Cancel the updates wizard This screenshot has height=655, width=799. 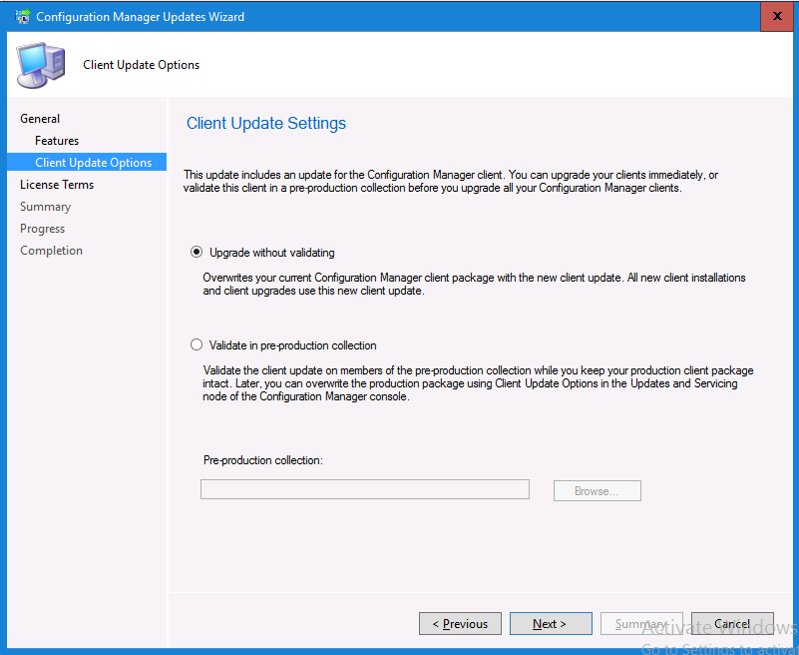click(x=732, y=623)
